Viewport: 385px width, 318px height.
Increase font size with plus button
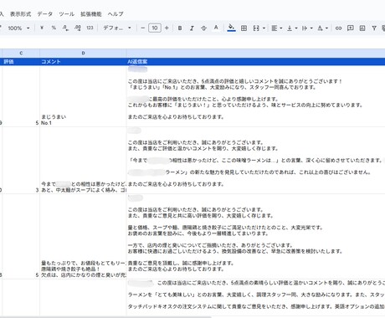(x=167, y=28)
